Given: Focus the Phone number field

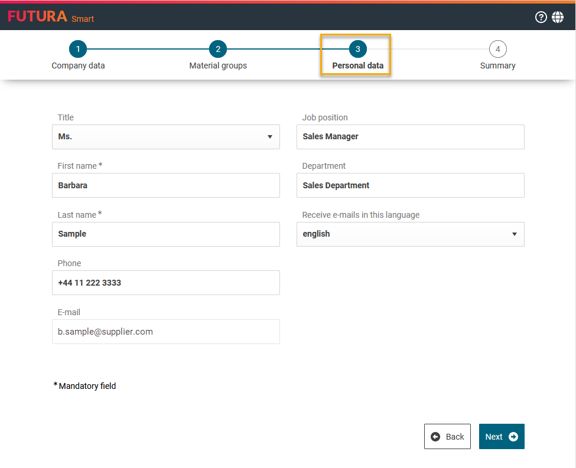Looking at the screenshot, I should [165, 283].
